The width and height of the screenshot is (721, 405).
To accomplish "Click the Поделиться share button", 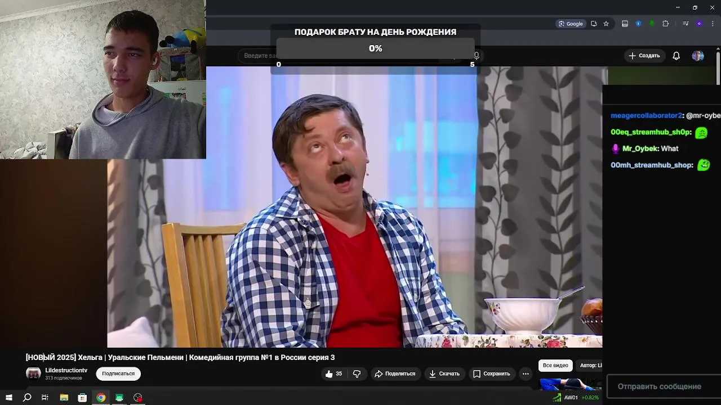I will 395,373.
